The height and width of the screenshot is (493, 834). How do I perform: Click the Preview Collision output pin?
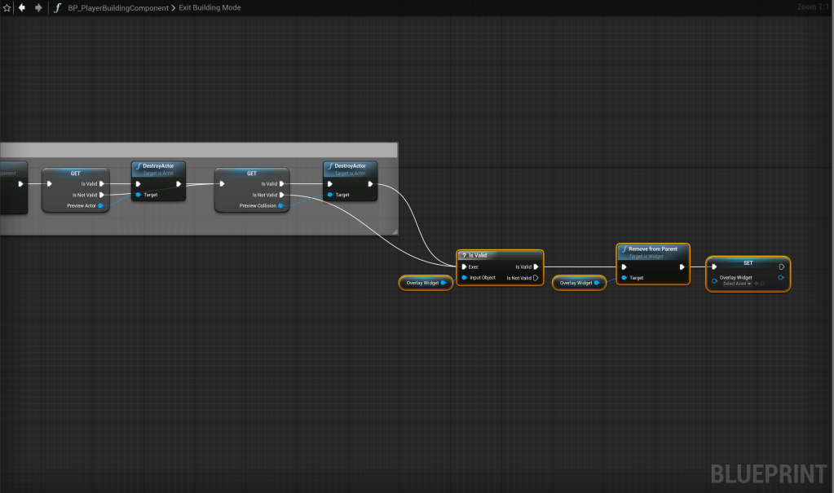pos(281,206)
